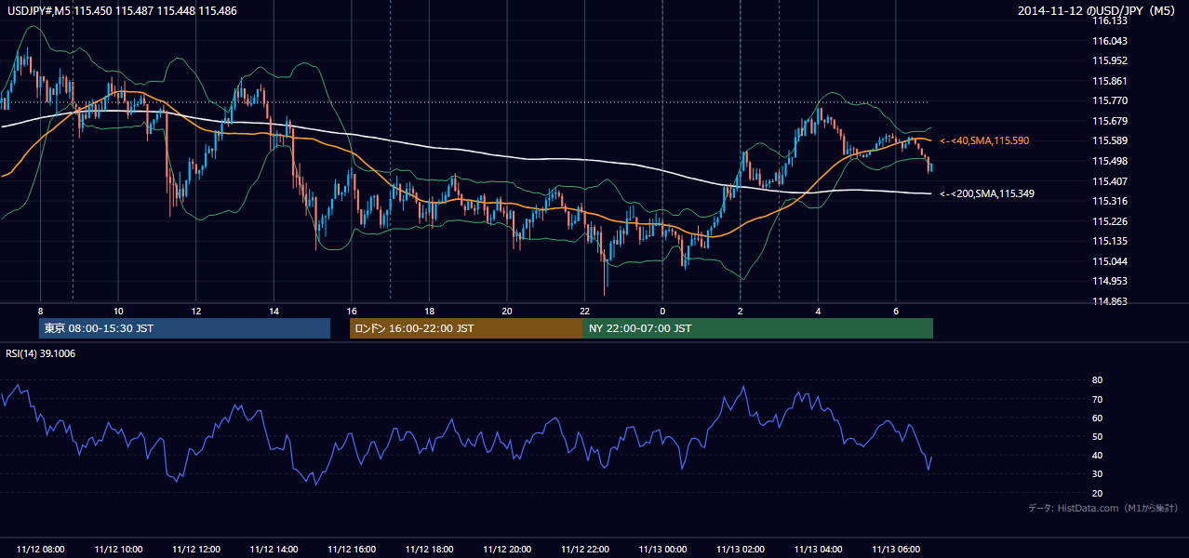This screenshot has width=1189, height=558.
Task: Click the 11/13 06:00 time label
Action: [x=896, y=550]
